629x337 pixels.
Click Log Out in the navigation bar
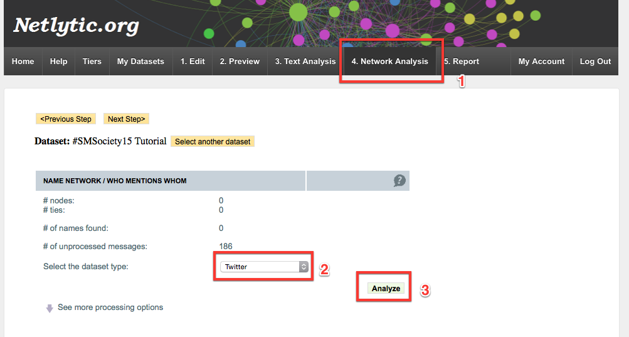pyautogui.click(x=595, y=62)
